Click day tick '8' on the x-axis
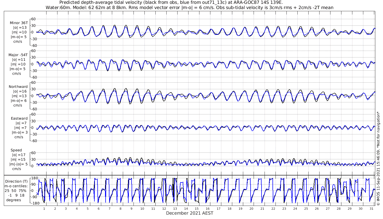This screenshot has height=219, width=383. [120, 208]
